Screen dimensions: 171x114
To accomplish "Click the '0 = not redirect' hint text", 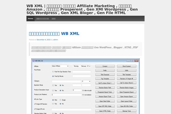I will point(87,95).
